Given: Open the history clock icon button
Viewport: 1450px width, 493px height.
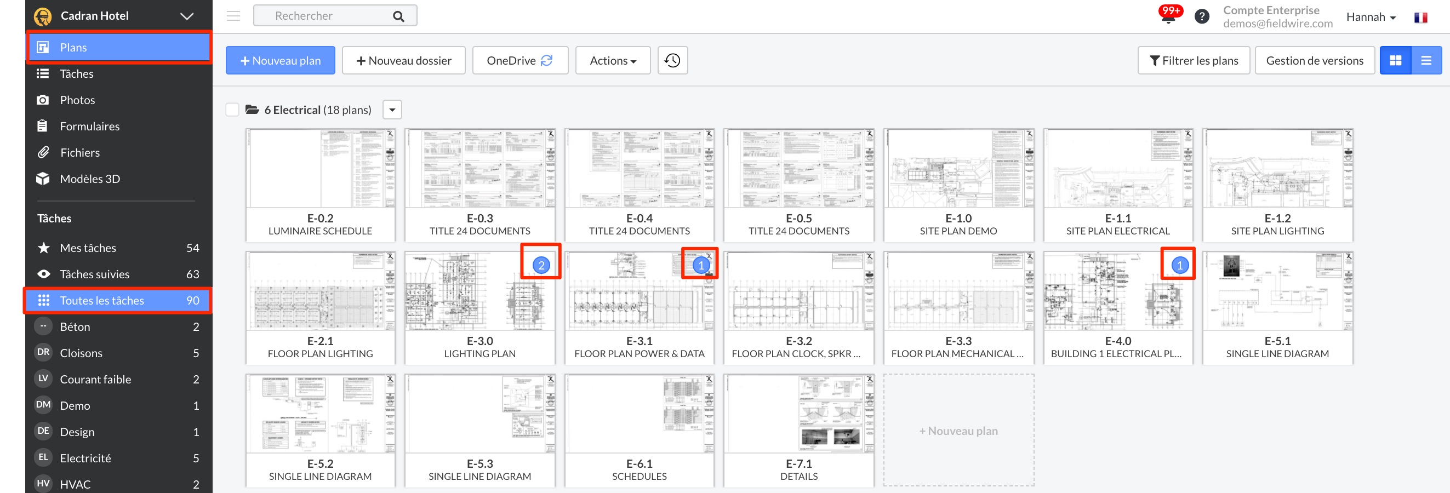Looking at the screenshot, I should [x=672, y=60].
